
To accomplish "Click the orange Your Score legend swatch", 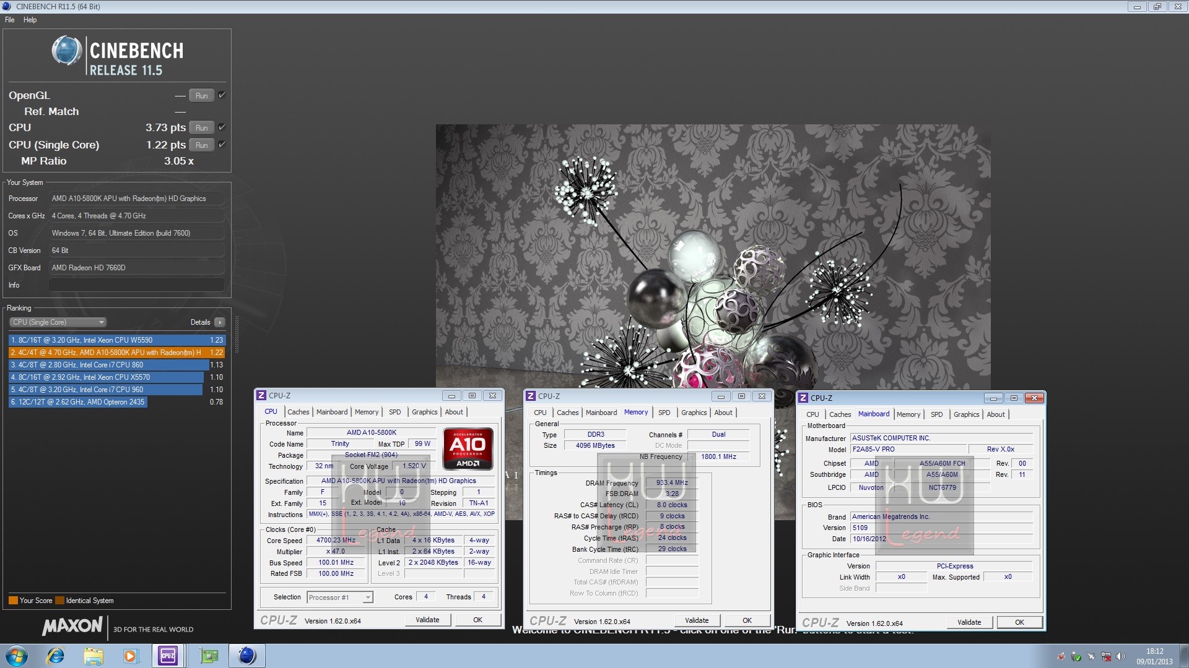I will click(13, 601).
